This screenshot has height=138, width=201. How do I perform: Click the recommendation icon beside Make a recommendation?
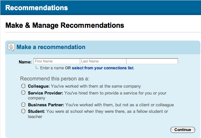11,47
